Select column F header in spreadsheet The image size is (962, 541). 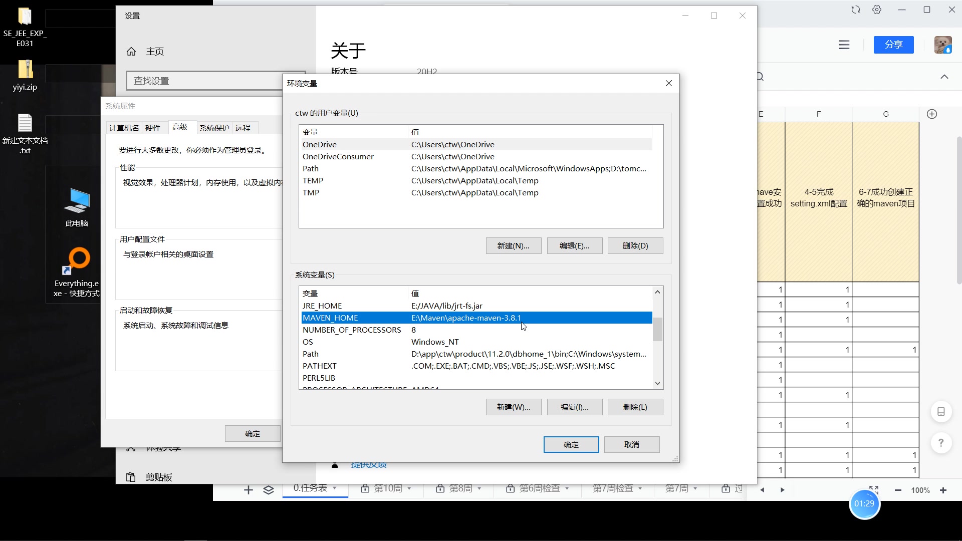[x=818, y=114]
